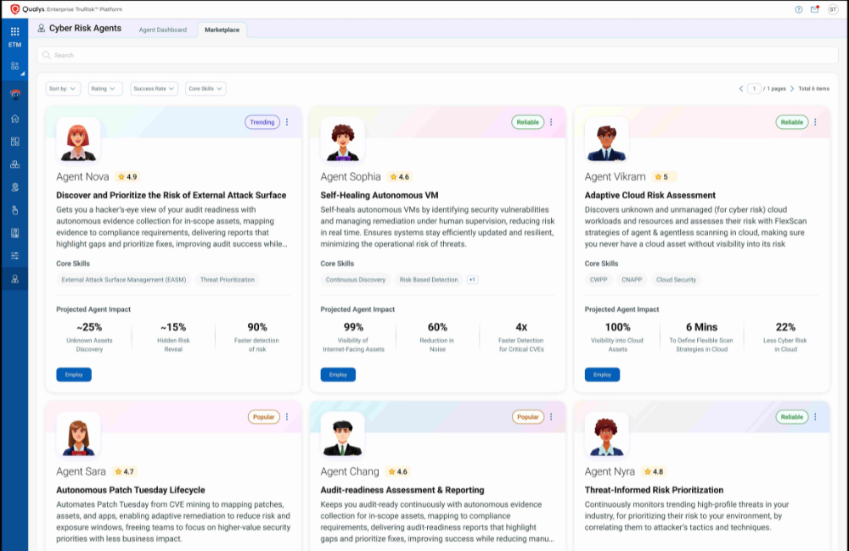
Task: Open Agent Chang's three-dot options menu
Action: (x=551, y=417)
